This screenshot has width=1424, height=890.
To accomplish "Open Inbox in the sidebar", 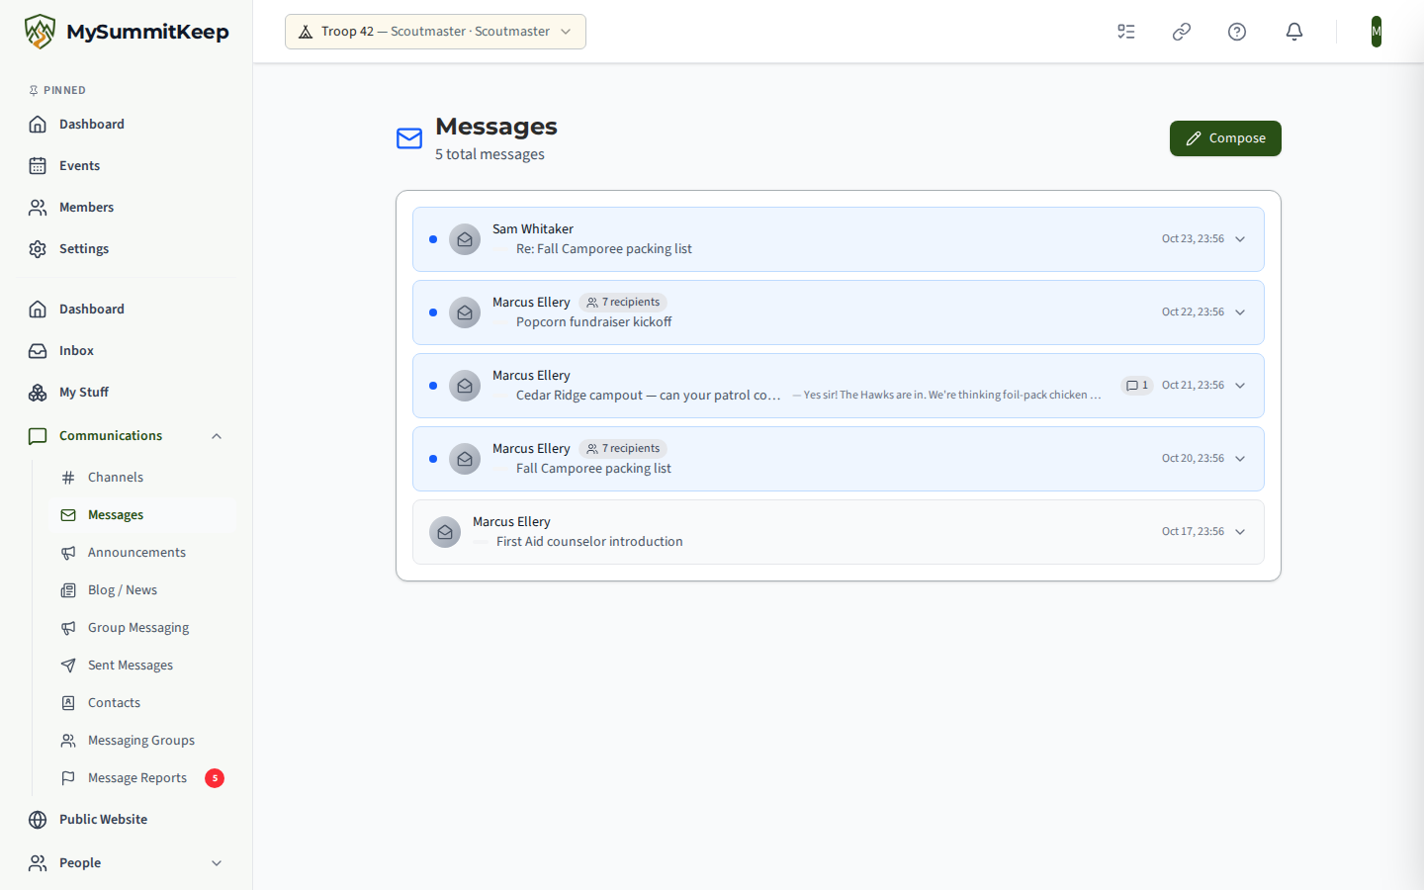I will [126, 351].
